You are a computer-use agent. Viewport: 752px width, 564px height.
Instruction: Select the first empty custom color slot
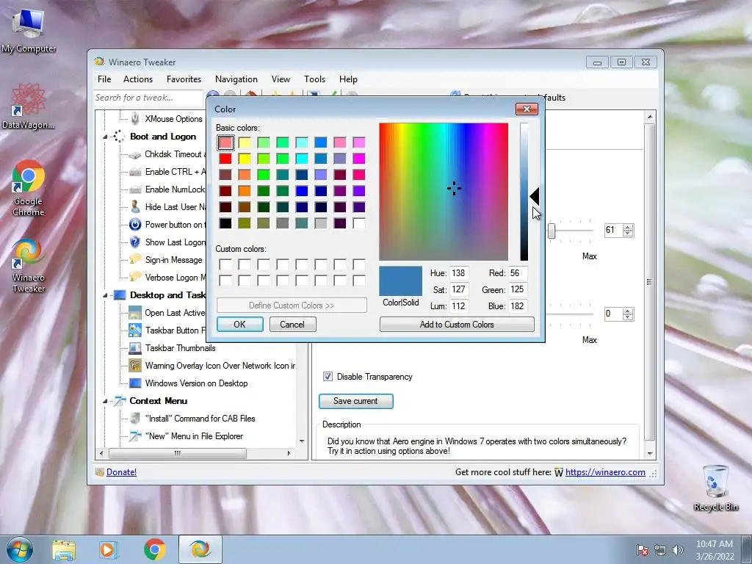(225, 264)
